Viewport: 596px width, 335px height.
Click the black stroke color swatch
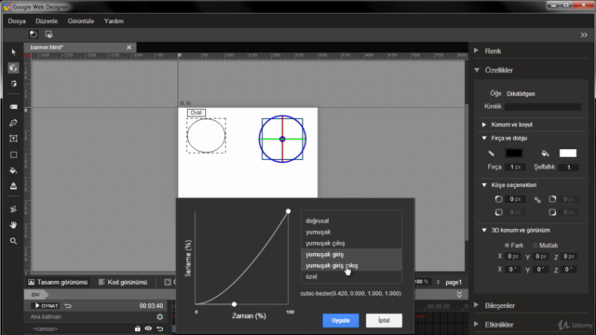coord(514,153)
